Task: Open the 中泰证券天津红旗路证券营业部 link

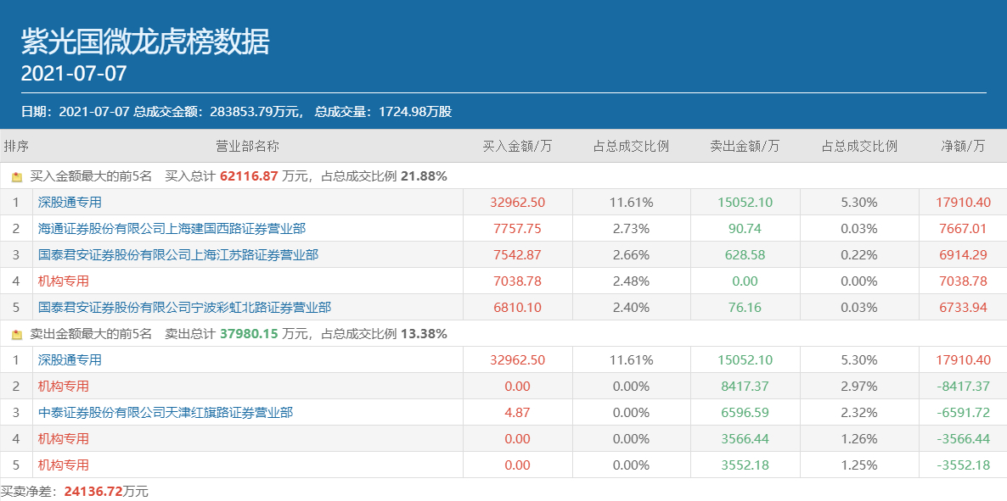Action: [166, 413]
